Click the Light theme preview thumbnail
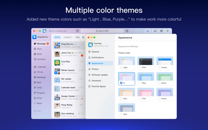The image size is (208, 130). (127, 61)
